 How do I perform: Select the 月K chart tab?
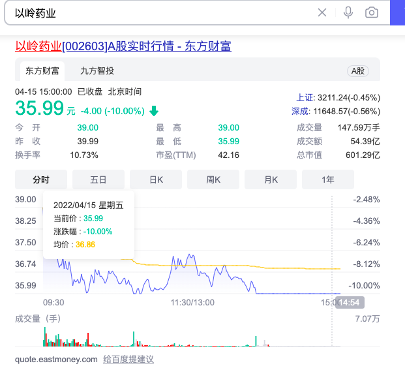(271, 179)
